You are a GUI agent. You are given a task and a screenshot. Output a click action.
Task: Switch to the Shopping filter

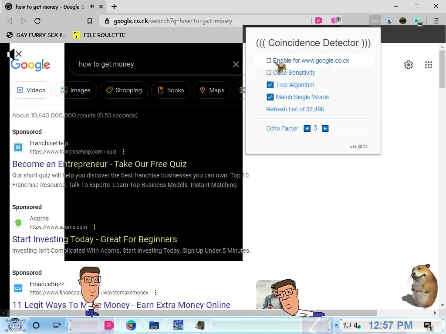124,90
